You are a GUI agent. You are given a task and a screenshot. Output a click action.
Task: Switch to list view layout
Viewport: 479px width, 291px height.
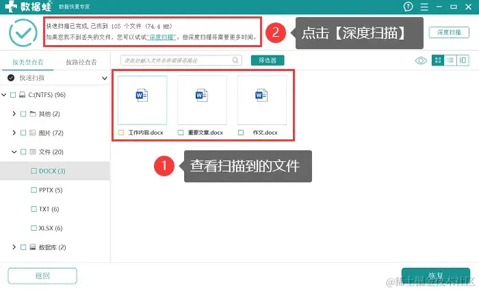click(x=450, y=60)
